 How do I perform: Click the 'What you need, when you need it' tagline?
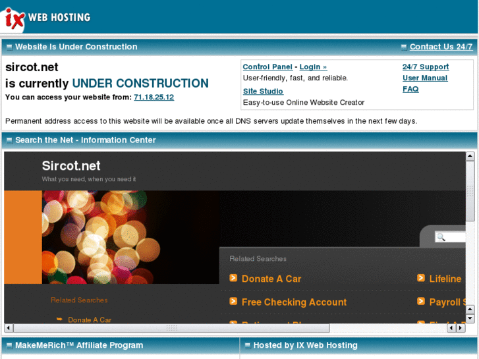coord(89,179)
